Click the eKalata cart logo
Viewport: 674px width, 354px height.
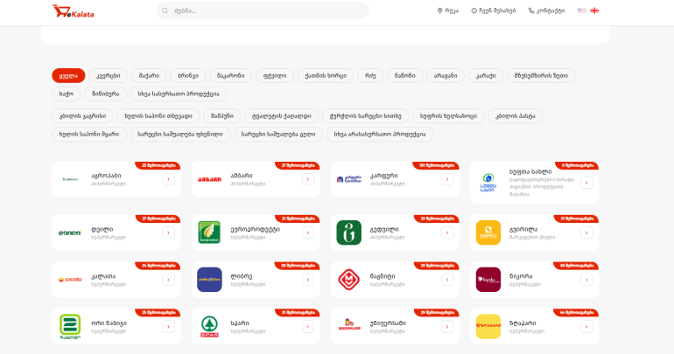pos(73,11)
